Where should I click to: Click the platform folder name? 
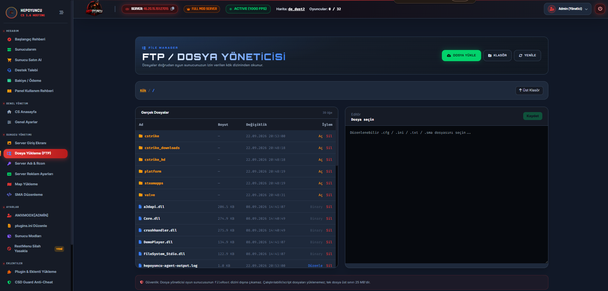[x=153, y=172]
